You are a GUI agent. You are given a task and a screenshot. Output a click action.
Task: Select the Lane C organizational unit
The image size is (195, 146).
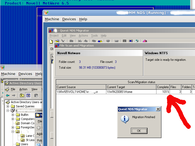pos(30,136)
